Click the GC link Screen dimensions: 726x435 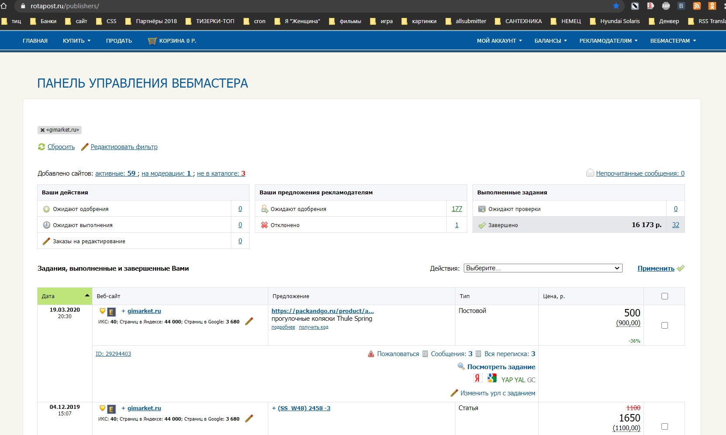tap(531, 380)
